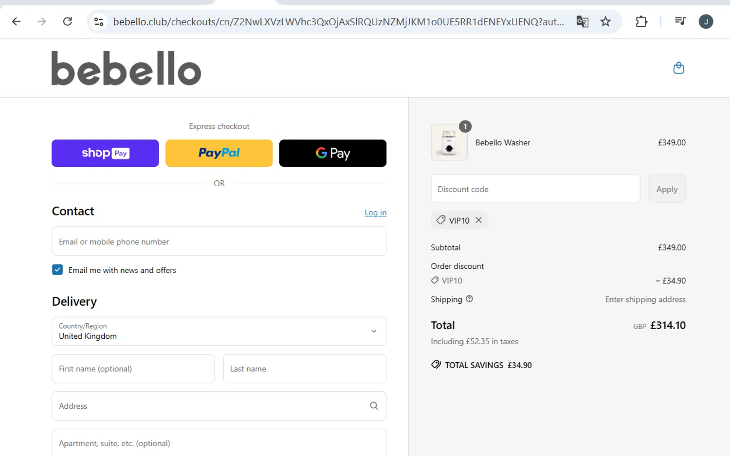Click the Discount code field
Viewport: 730px width, 456px height.
pos(535,189)
